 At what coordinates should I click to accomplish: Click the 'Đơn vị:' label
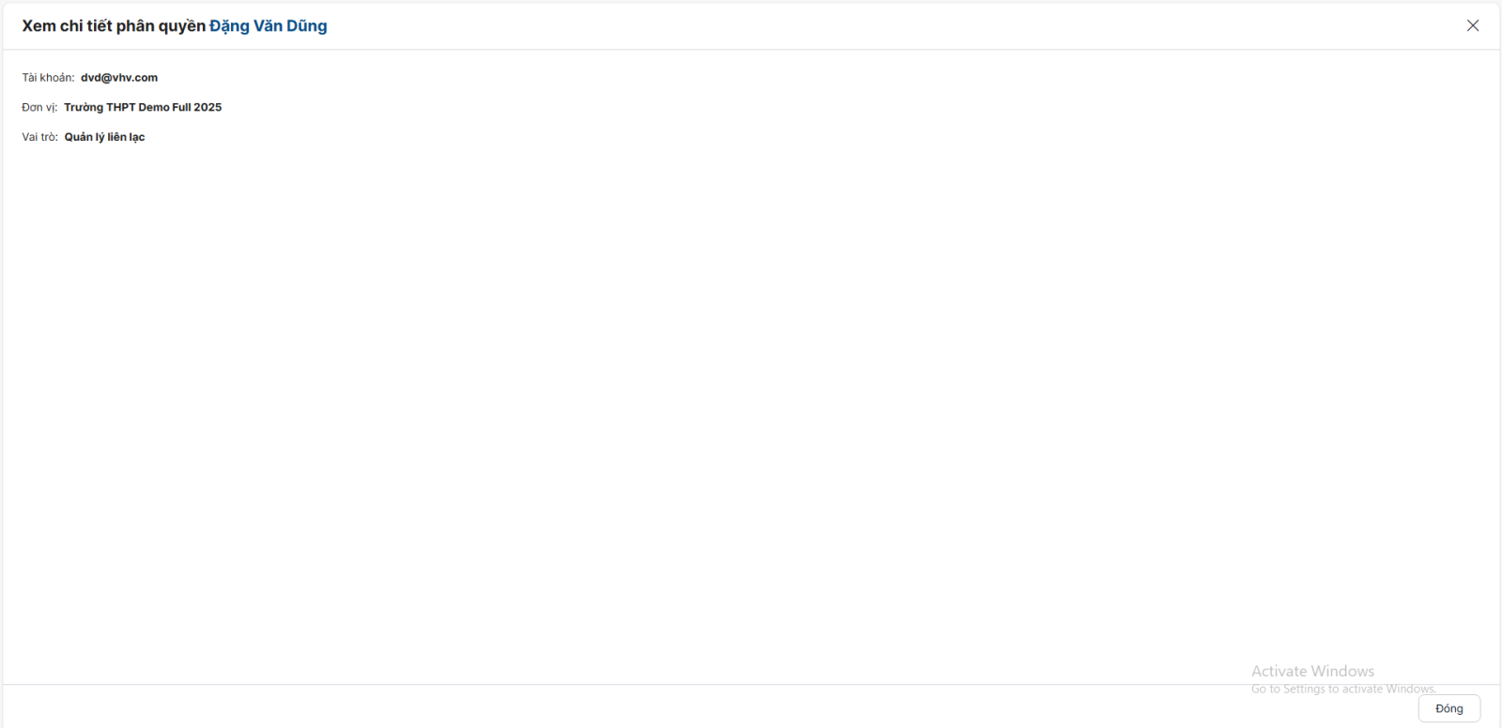[x=39, y=108]
